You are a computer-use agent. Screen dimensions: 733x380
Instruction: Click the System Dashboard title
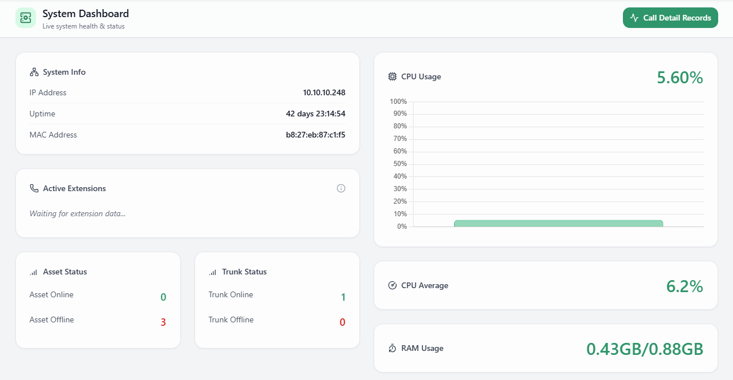(x=86, y=13)
